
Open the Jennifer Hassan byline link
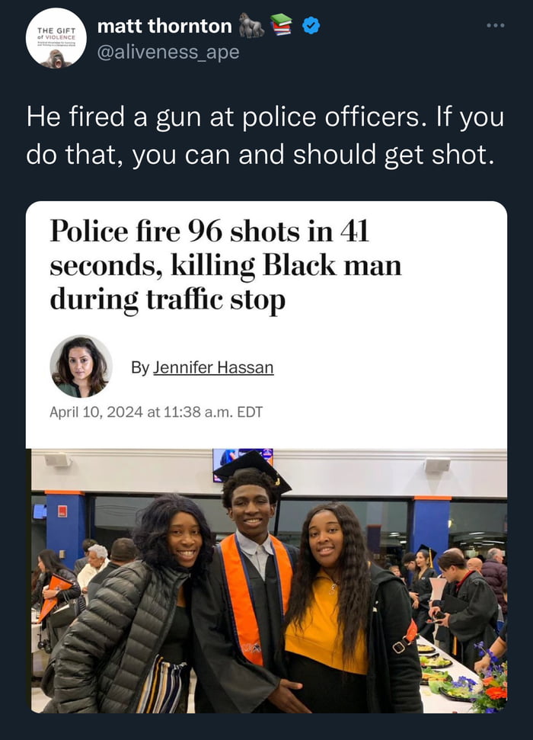213,367
